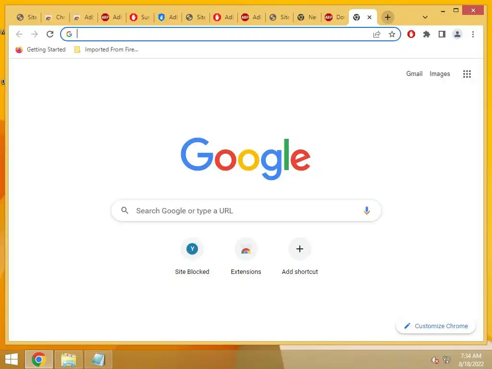Go forward using the forward arrow
The height and width of the screenshot is (369, 492).
[35, 34]
